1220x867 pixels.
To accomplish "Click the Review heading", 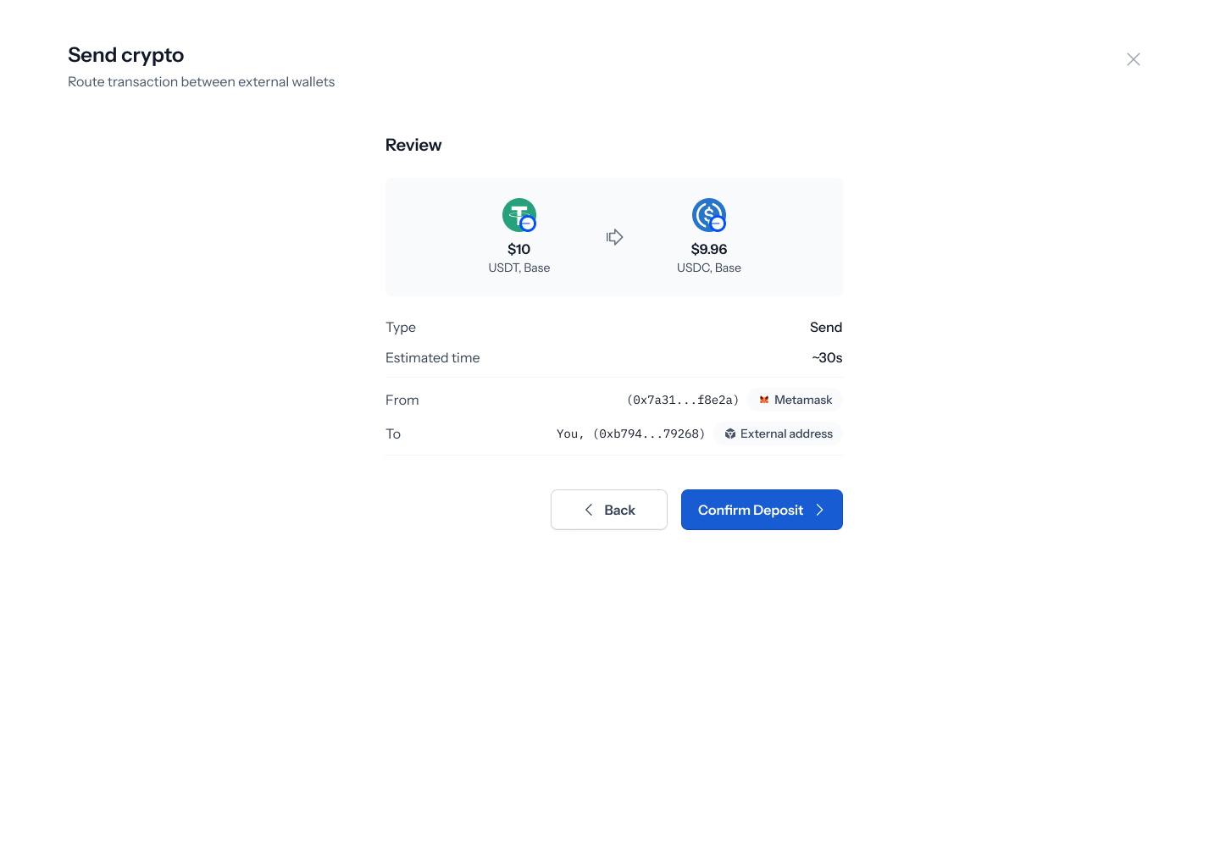I will (413, 145).
